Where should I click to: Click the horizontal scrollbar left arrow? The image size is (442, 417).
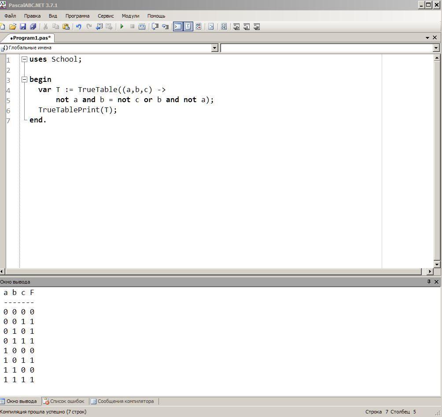[2, 272]
